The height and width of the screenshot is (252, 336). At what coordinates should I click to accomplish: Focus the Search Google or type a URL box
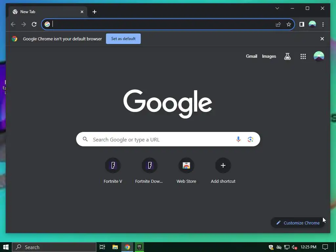click(168, 139)
